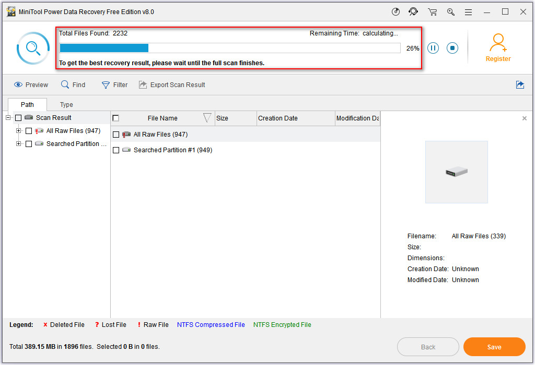
Task: Expand Searched Partition tree node
Action: [18, 144]
